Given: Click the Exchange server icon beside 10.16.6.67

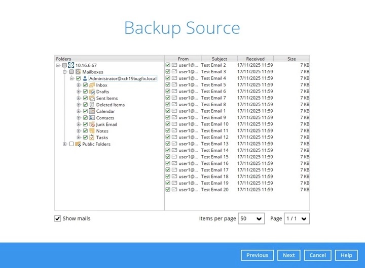Looking at the screenshot, I should (71, 65).
